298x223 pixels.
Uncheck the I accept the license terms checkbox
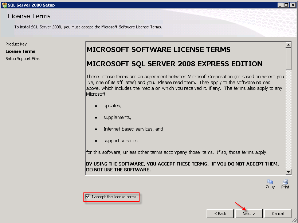point(87,196)
